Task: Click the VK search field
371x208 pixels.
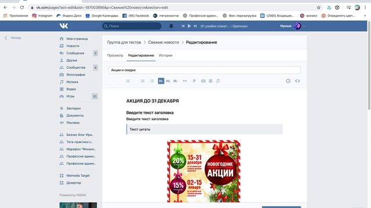Action: [132, 26]
